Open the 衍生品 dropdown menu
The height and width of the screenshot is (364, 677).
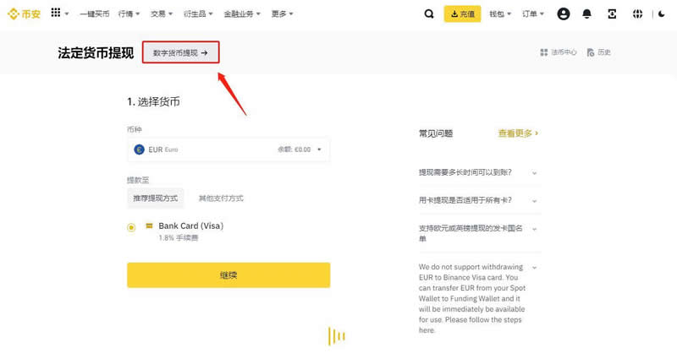point(198,14)
